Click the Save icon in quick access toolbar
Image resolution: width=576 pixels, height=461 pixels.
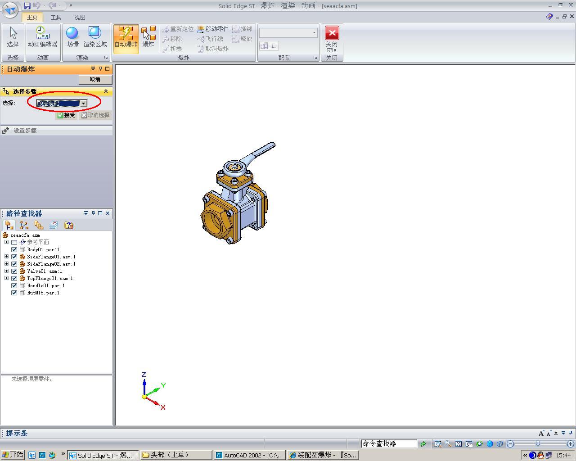pyautogui.click(x=27, y=5)
